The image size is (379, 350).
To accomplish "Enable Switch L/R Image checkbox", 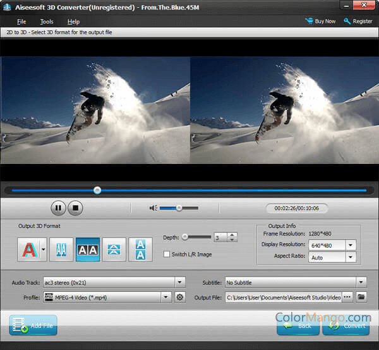I will click(167, 254).
